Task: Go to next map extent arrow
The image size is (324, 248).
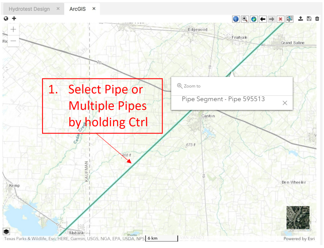Action: point(271,19)
